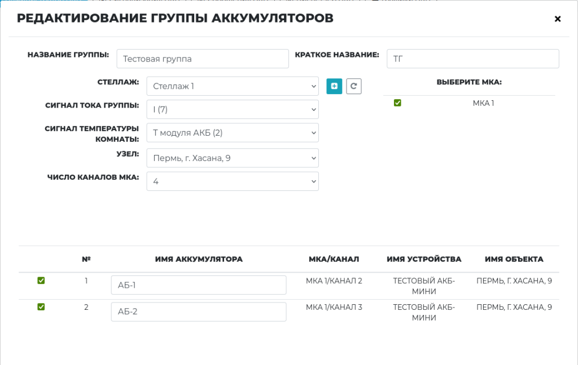Click Пермь, г. Хасана, 9 in row 2
578x365 pixels.
(514, 307)
